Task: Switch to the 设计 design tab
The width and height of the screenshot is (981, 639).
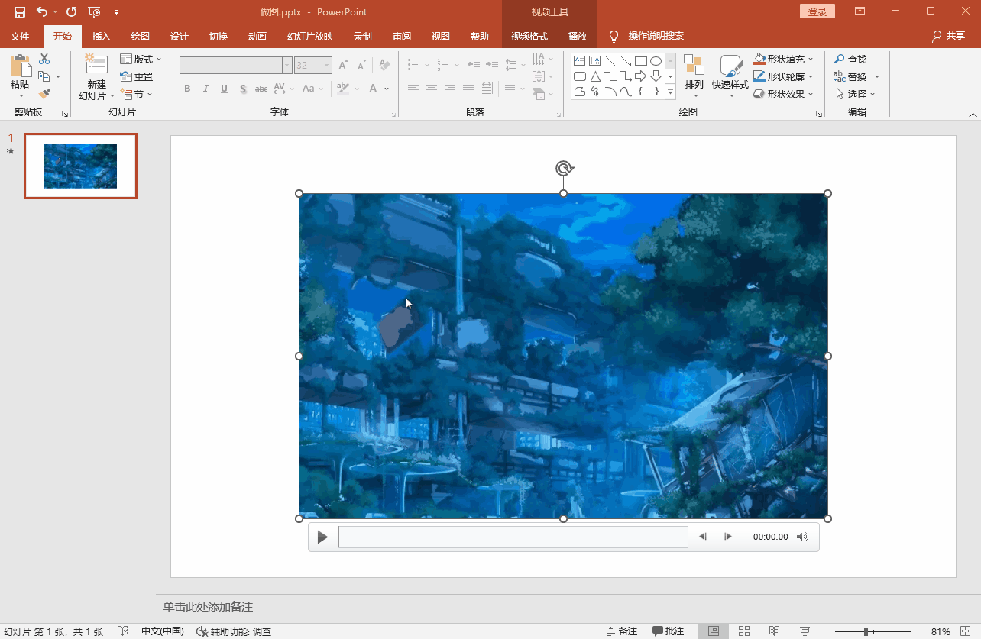Action: tap(180, 36)
